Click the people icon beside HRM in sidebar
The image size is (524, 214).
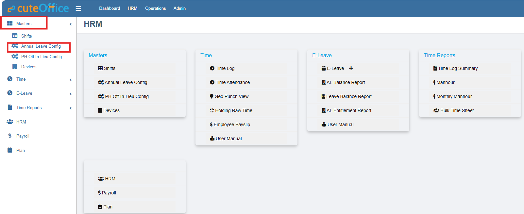click(x=10, y=122)
